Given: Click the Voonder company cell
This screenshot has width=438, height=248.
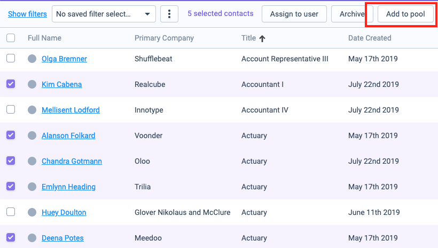Looking at the screenshot, I should [x=148, y=135].
